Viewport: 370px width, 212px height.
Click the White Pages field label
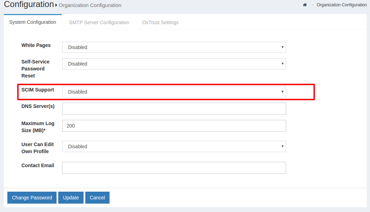pos(36,45)
